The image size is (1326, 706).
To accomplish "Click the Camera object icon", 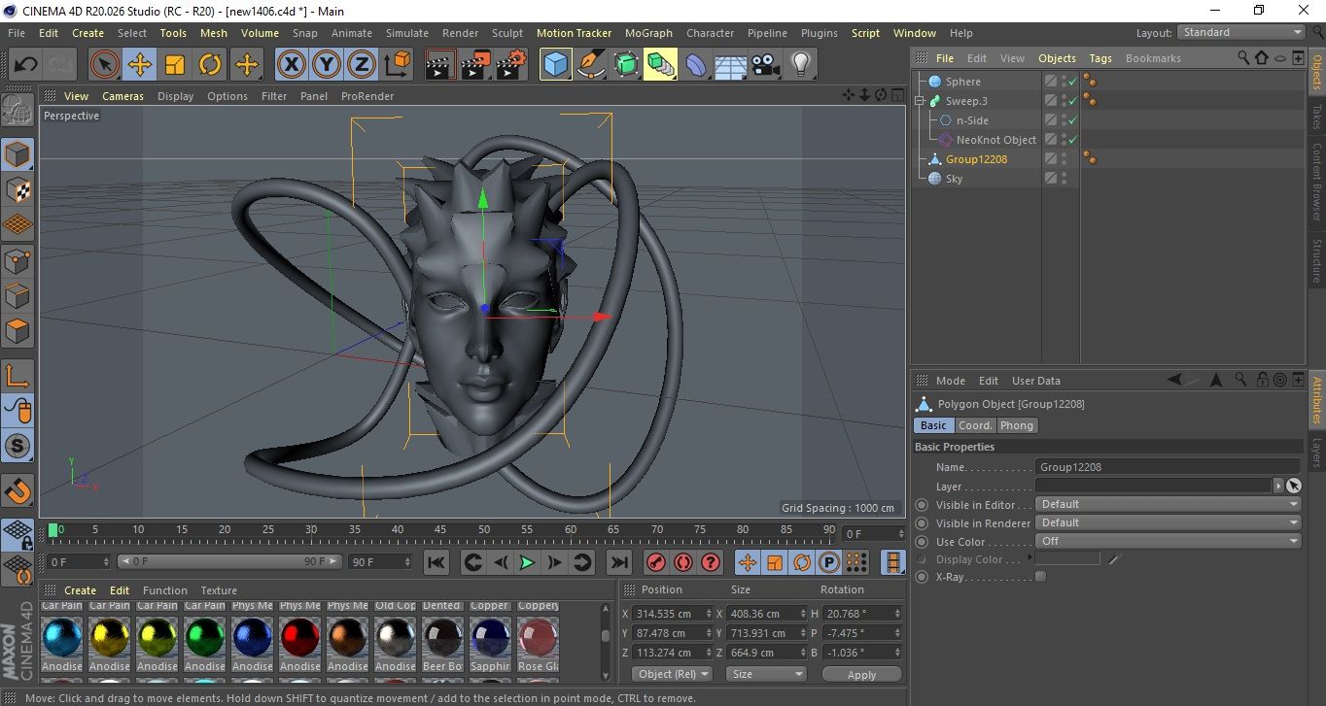I will coord(765,65).
